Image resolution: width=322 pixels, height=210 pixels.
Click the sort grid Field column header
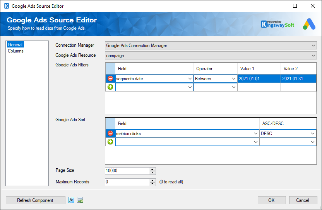pyautogui.click(x=187, y=124)
